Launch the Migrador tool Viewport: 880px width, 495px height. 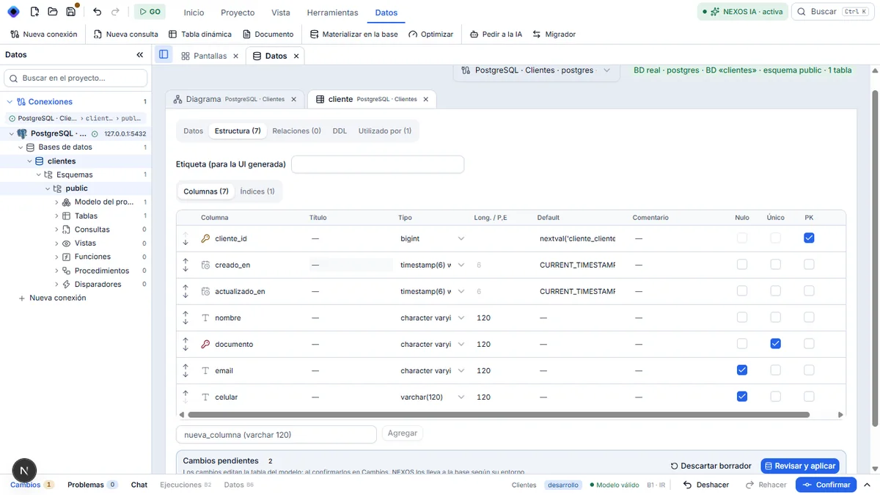click(554, 34)
